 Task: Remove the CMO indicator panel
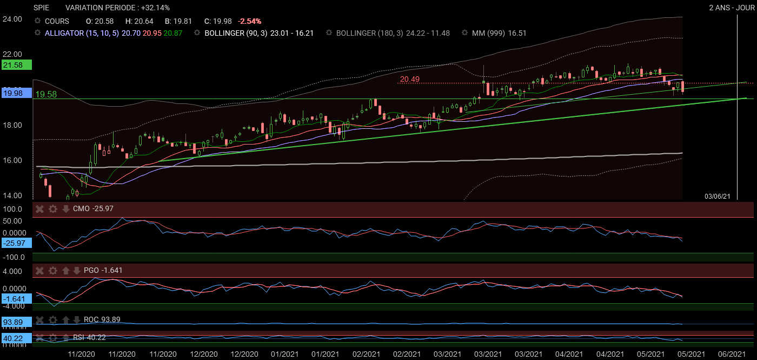pyautogui.click(x=39, y=209)
